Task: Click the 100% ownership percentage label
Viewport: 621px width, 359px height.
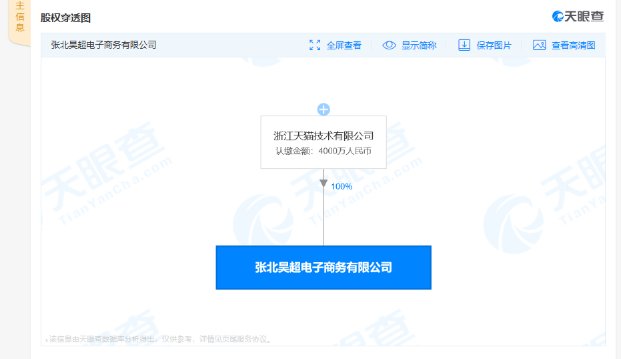Action: 342,187
